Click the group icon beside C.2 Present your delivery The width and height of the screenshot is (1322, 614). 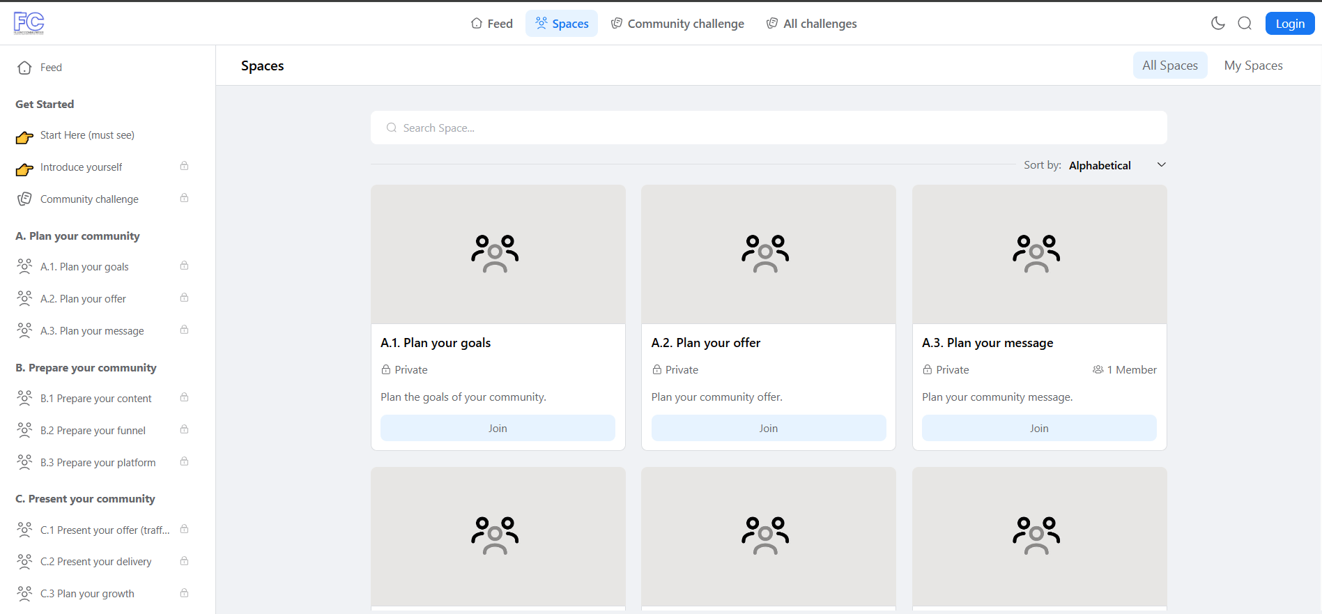point(24,561)
